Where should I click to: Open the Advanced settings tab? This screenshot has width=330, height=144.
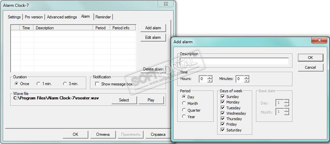coord(62,17)
